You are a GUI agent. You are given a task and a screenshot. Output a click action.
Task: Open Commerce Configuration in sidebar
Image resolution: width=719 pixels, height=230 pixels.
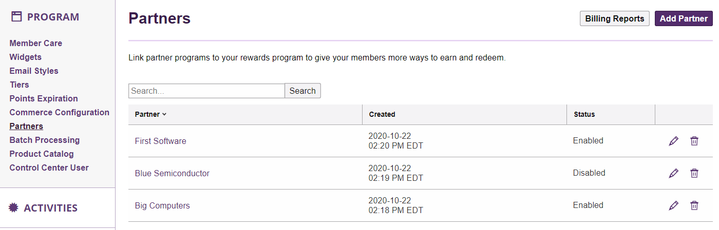point(59,112)
